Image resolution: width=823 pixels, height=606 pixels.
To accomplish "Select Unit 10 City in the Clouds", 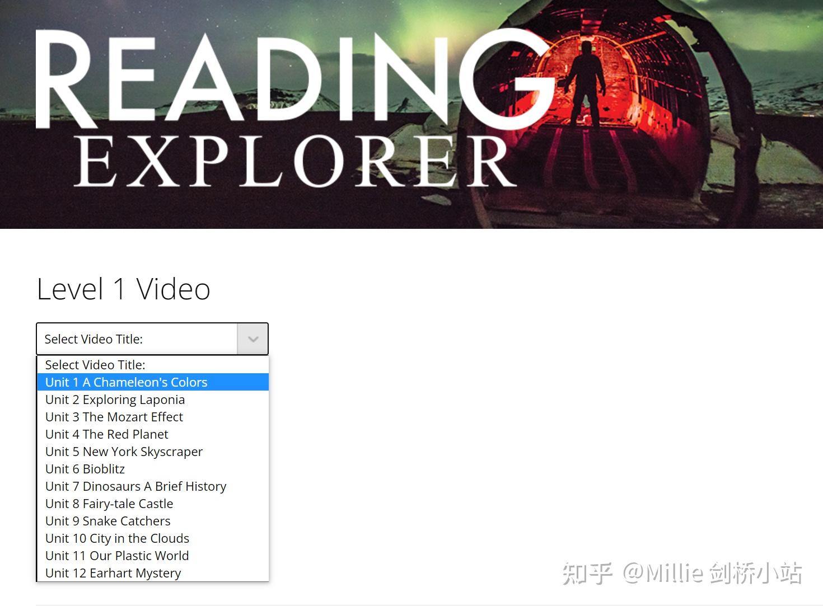I will coord(117,538).
